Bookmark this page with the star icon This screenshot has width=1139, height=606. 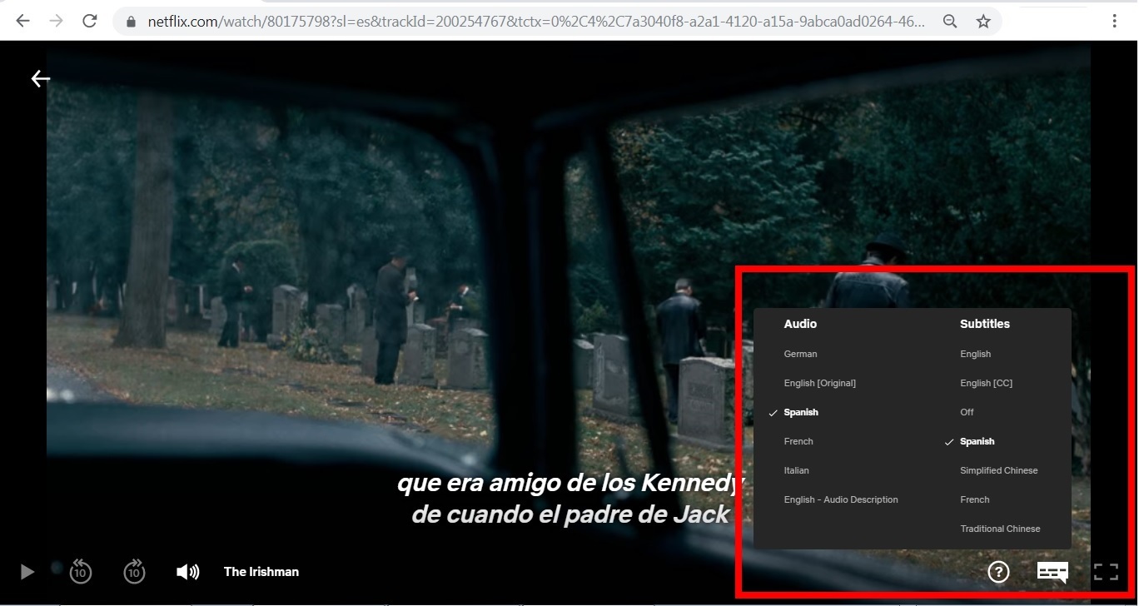[983, 22]
